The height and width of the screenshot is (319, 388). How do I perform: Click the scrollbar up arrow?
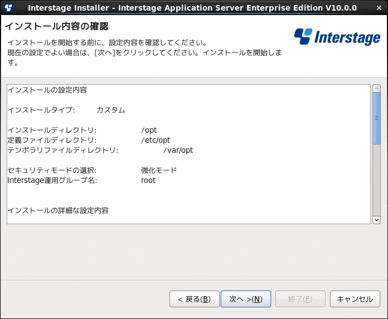click(x=376, y=88)
